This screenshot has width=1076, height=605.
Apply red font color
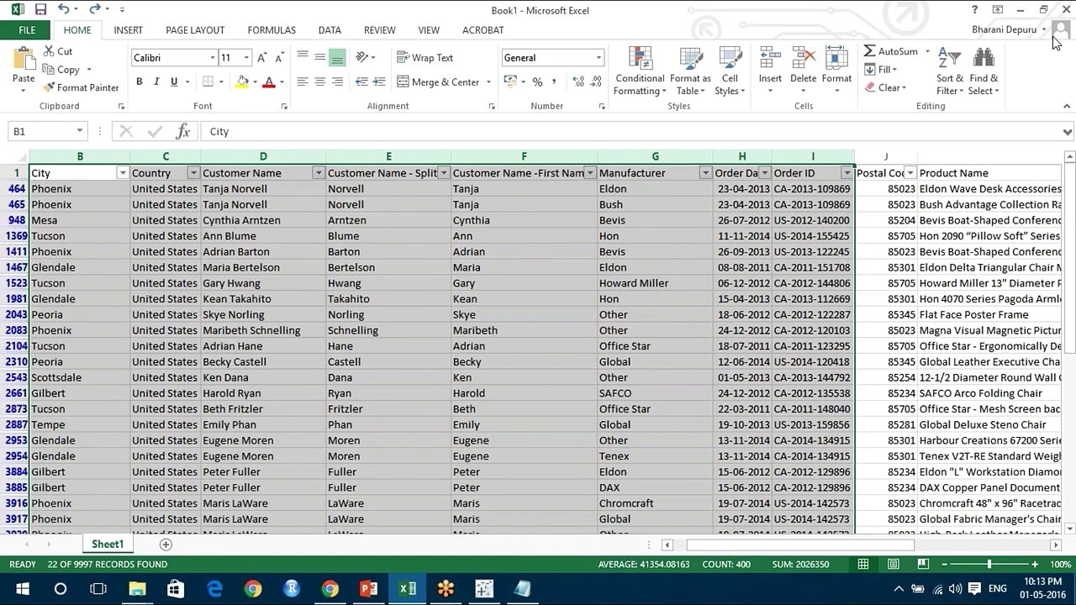[x=269, y=82]
